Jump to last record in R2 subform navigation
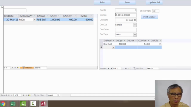191x107 pixels. click(15, 68)
